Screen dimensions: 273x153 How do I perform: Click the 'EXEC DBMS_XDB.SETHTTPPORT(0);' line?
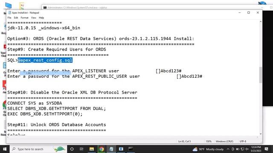[45, 114]
